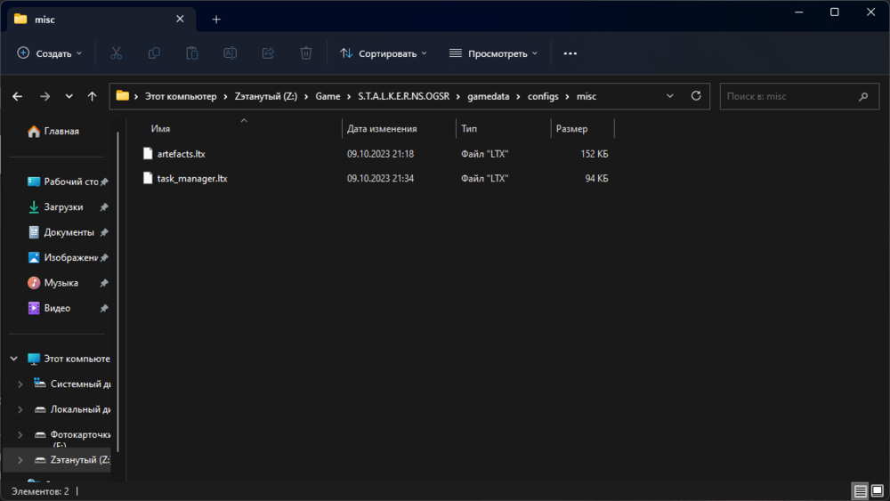Click the Paste clipboard icon
The image size is (890, 501).
[191, 53]
